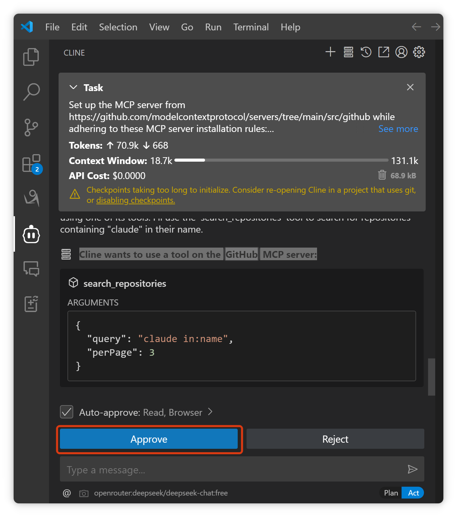
Task: Expand Auto-approve options arrow
Action: point(210,412)
